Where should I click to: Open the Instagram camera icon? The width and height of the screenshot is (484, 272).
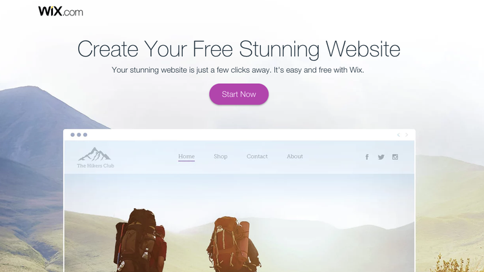395,157
